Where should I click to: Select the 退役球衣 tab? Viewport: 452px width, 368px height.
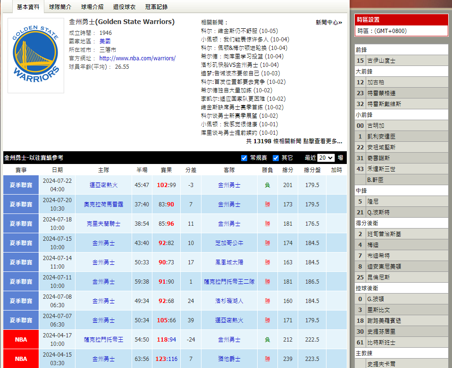click(x=124, y=7)
